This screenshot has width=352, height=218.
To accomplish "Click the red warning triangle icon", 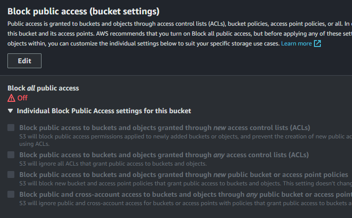I will (11, 98).
